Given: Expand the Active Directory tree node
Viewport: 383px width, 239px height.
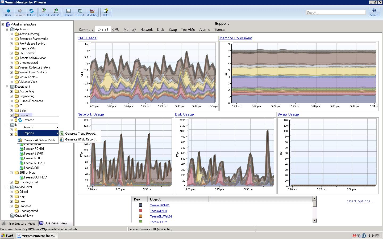Looking at the screenshot, I should (11, 34).
